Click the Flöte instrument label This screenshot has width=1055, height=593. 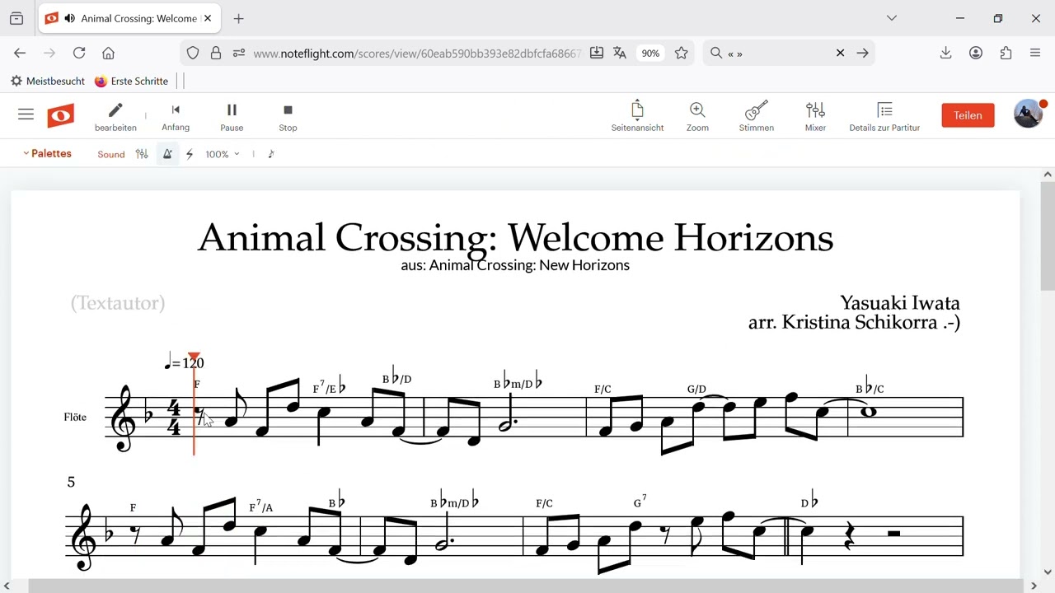point(75,417)
